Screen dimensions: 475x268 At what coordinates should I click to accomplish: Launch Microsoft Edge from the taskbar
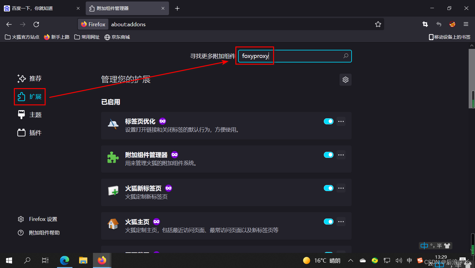[65, 260]
